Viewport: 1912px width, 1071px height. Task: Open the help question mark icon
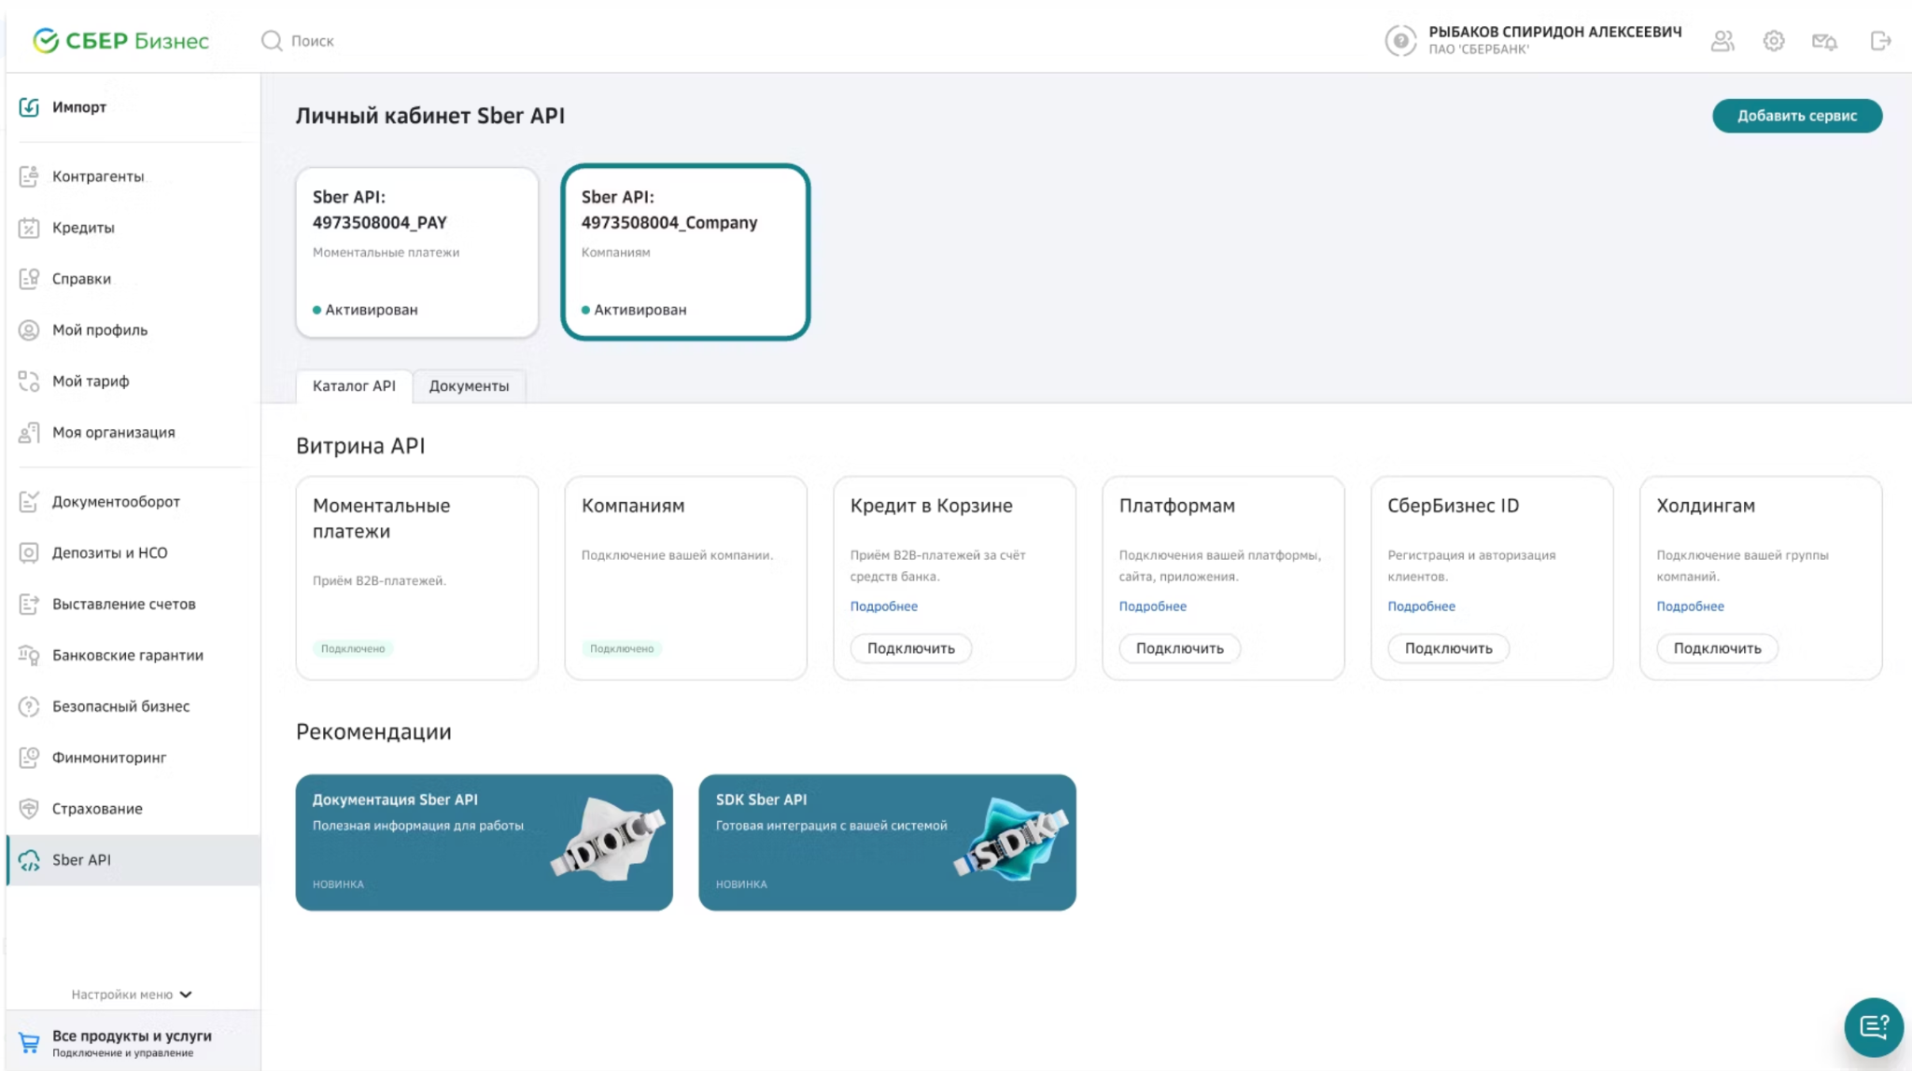pyautogui.click(x=1399, y=40)
